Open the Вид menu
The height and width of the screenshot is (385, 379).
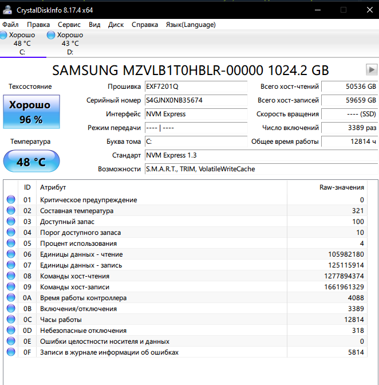point(94,25)
